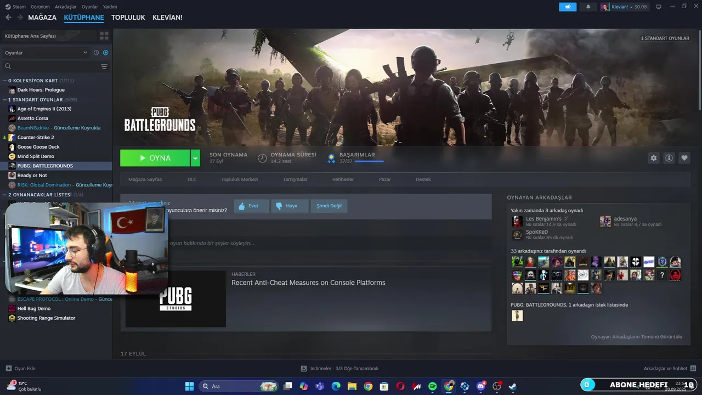This screenshot has width=702, height=395.
Task: Click the BAŞARIMLAR achievements progress bar
Action: [x=369, y=161]
